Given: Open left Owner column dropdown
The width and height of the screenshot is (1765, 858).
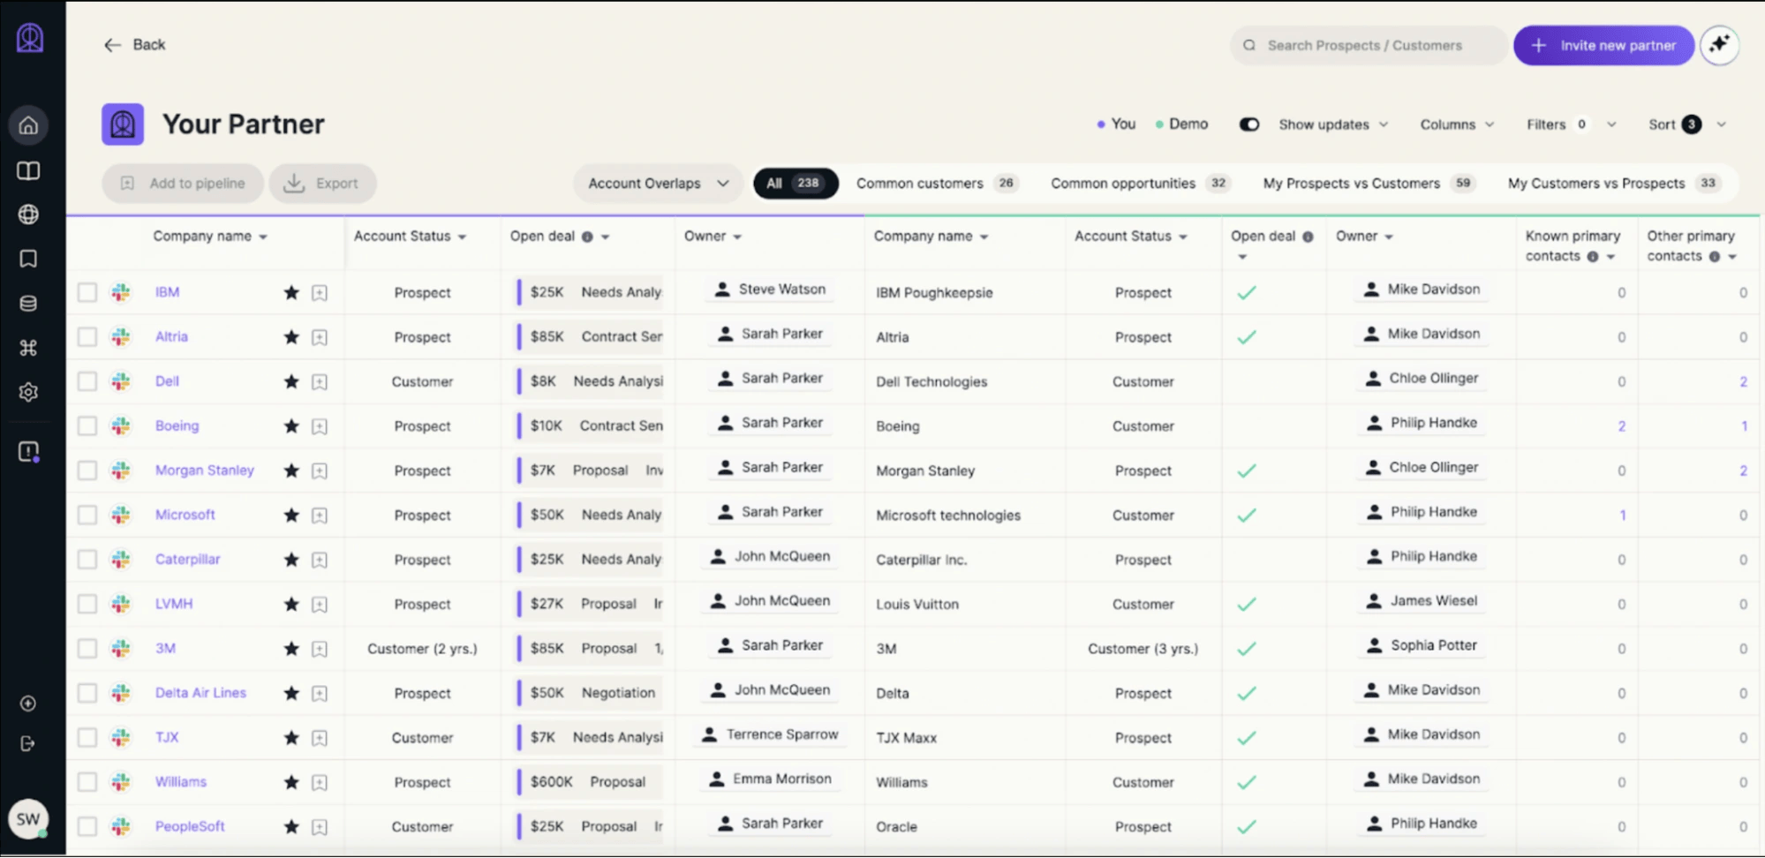Looking at the screenshot, I should [x=737, y=237].
